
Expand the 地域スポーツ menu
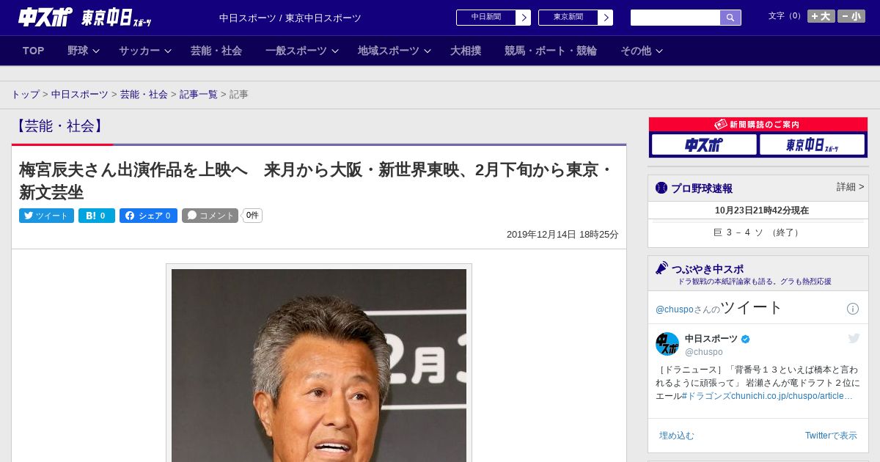395,51
